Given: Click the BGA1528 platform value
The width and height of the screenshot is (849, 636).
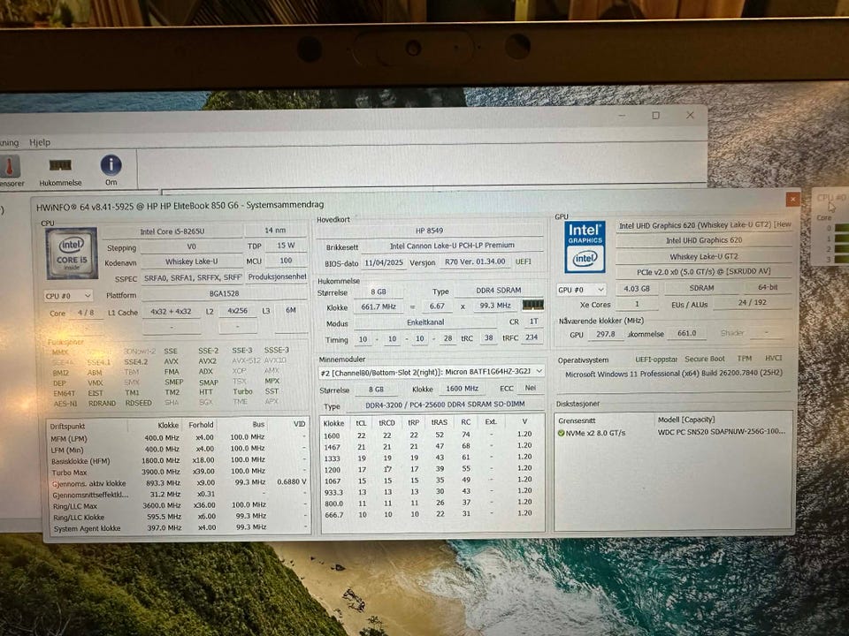Looking at the screenshot, I should click(x=224, y=293).
